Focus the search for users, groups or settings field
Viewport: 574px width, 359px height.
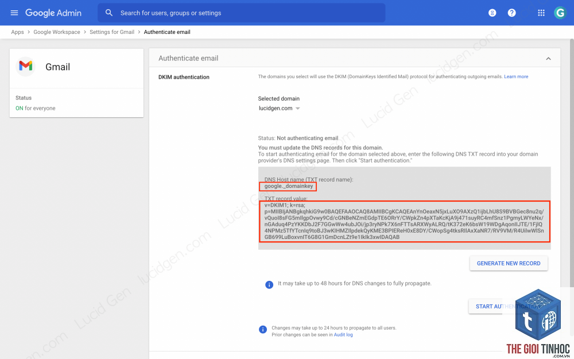point(241,13)
